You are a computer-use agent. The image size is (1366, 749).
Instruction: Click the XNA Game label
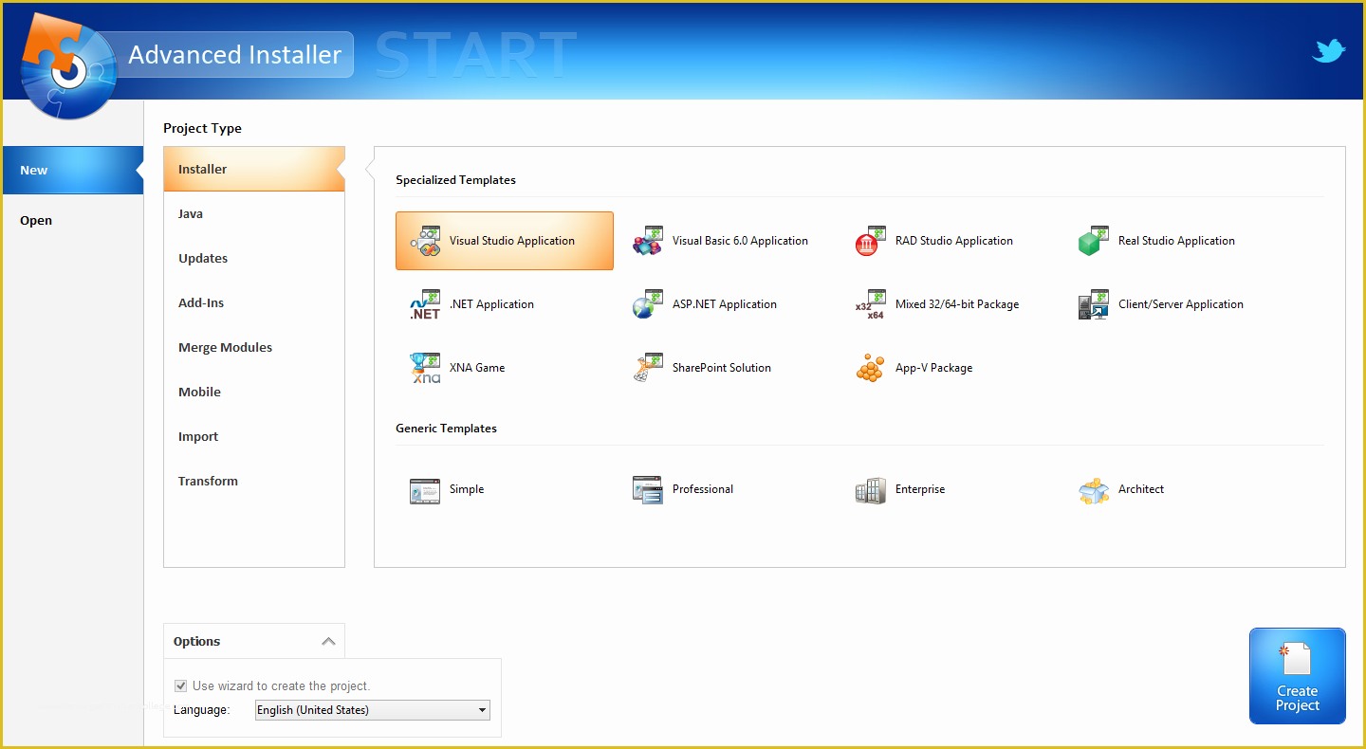(x=476, y=368)
